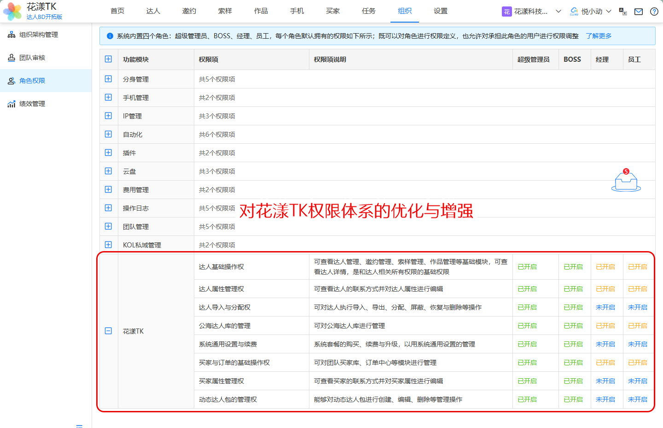Viewport: 663px width, 428px height.
Task: Switch to the 设置 top tab
Action: pyautogui.click(x=440, y=11)
